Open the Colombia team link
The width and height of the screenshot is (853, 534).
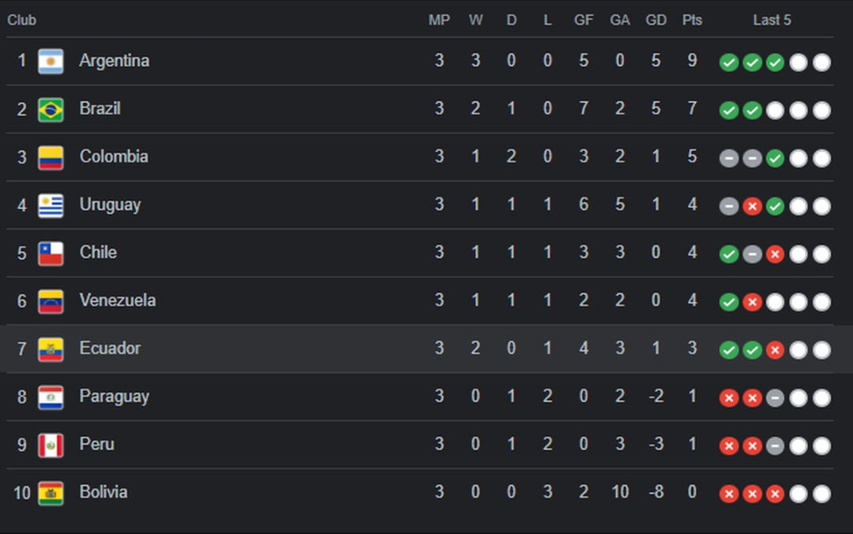(x=114, y=156)
